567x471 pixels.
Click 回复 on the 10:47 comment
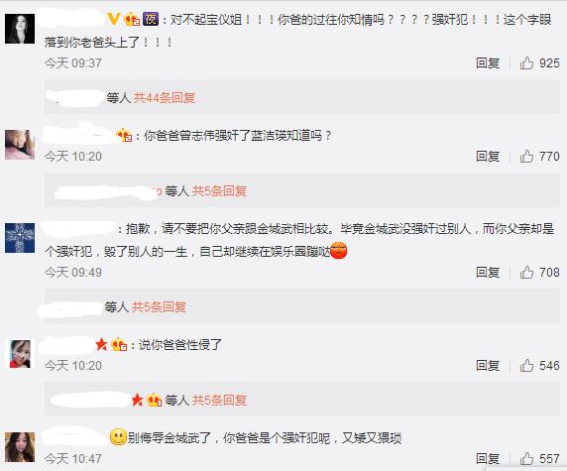[x=488, y=459]
